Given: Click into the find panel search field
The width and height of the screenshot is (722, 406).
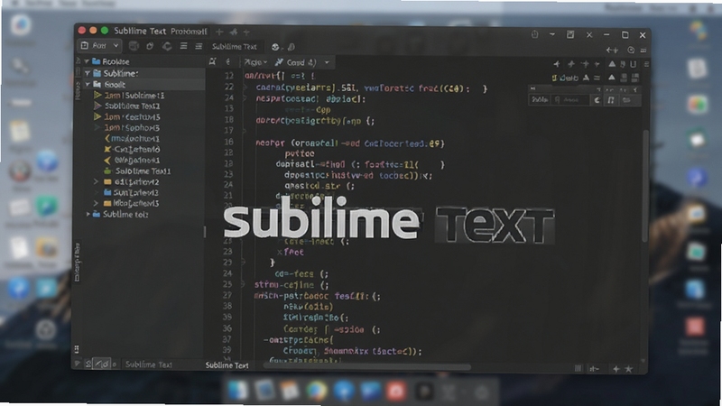Looking at the screenshot, I should click(x=570, y=100).
